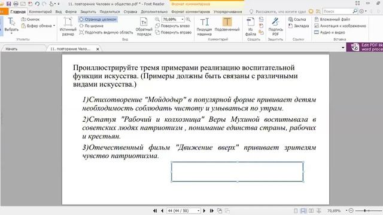
Task: Click the Redo arrow icon
Action: (x=44, y=4)
